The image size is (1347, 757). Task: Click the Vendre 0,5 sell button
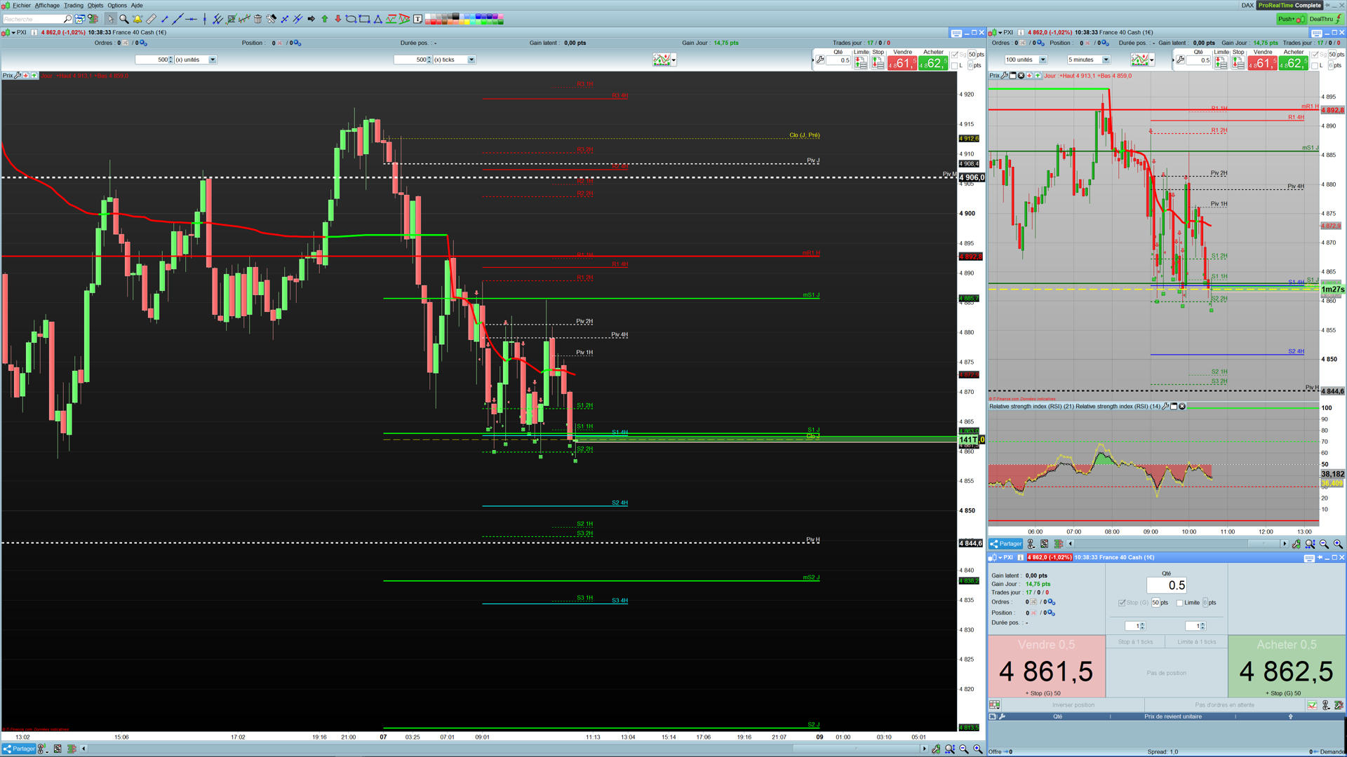(1046, 666)
